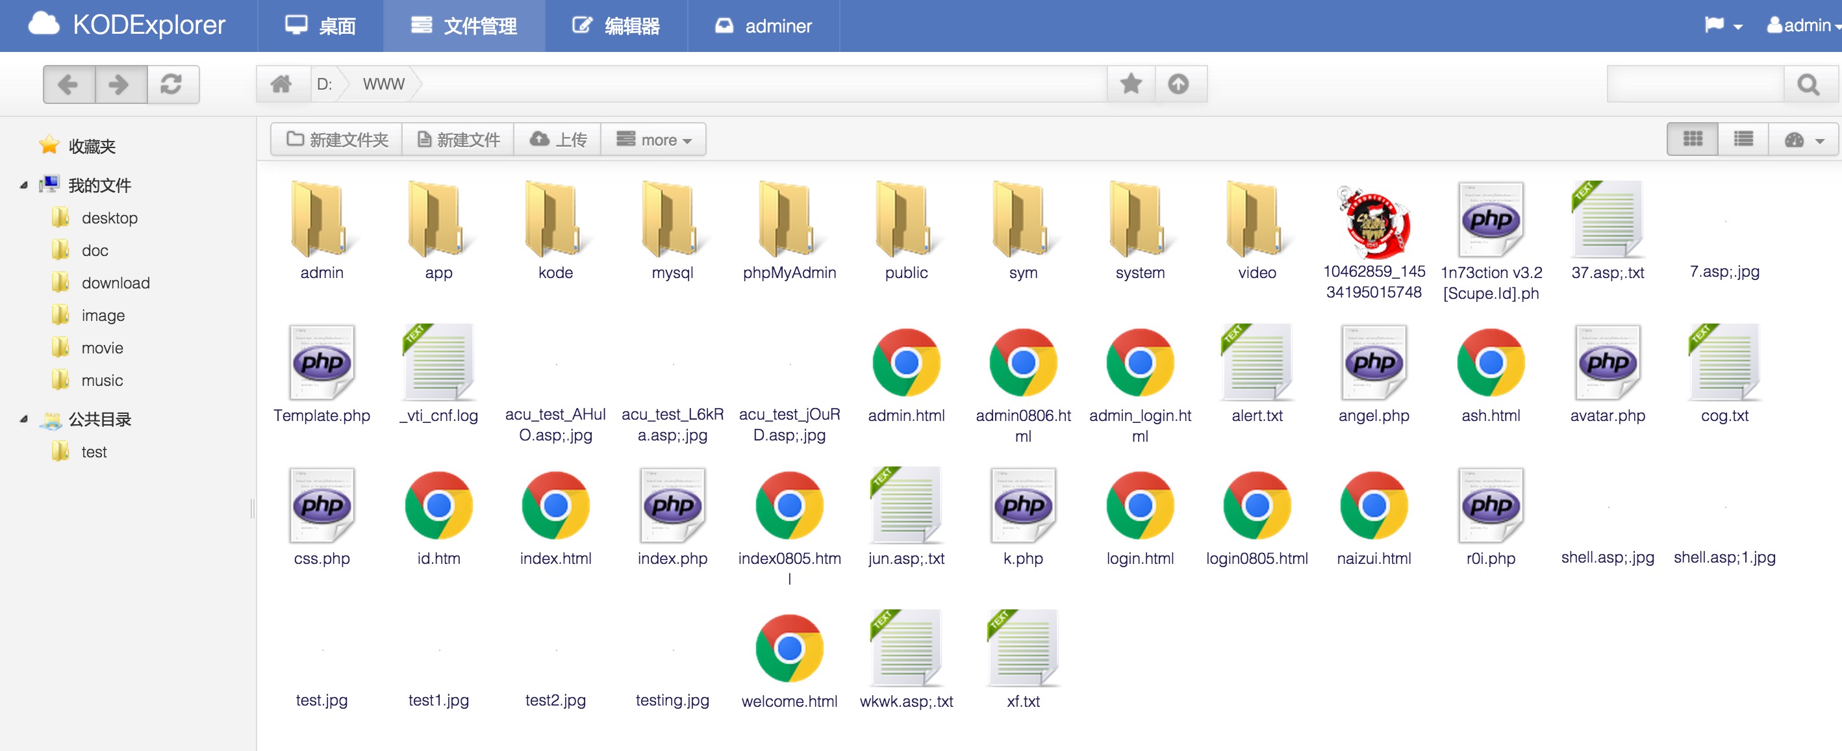Viewport: 1842px width, 751px height.
Task: Click the search magnifier icon
Action: tap(1808, 85)
